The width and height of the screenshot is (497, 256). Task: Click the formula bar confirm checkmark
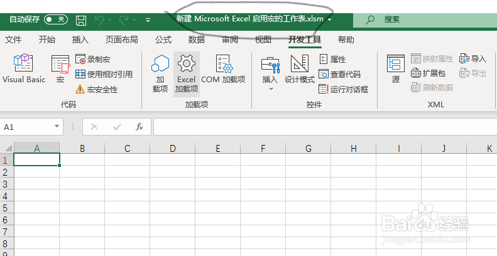click(117, 127)
